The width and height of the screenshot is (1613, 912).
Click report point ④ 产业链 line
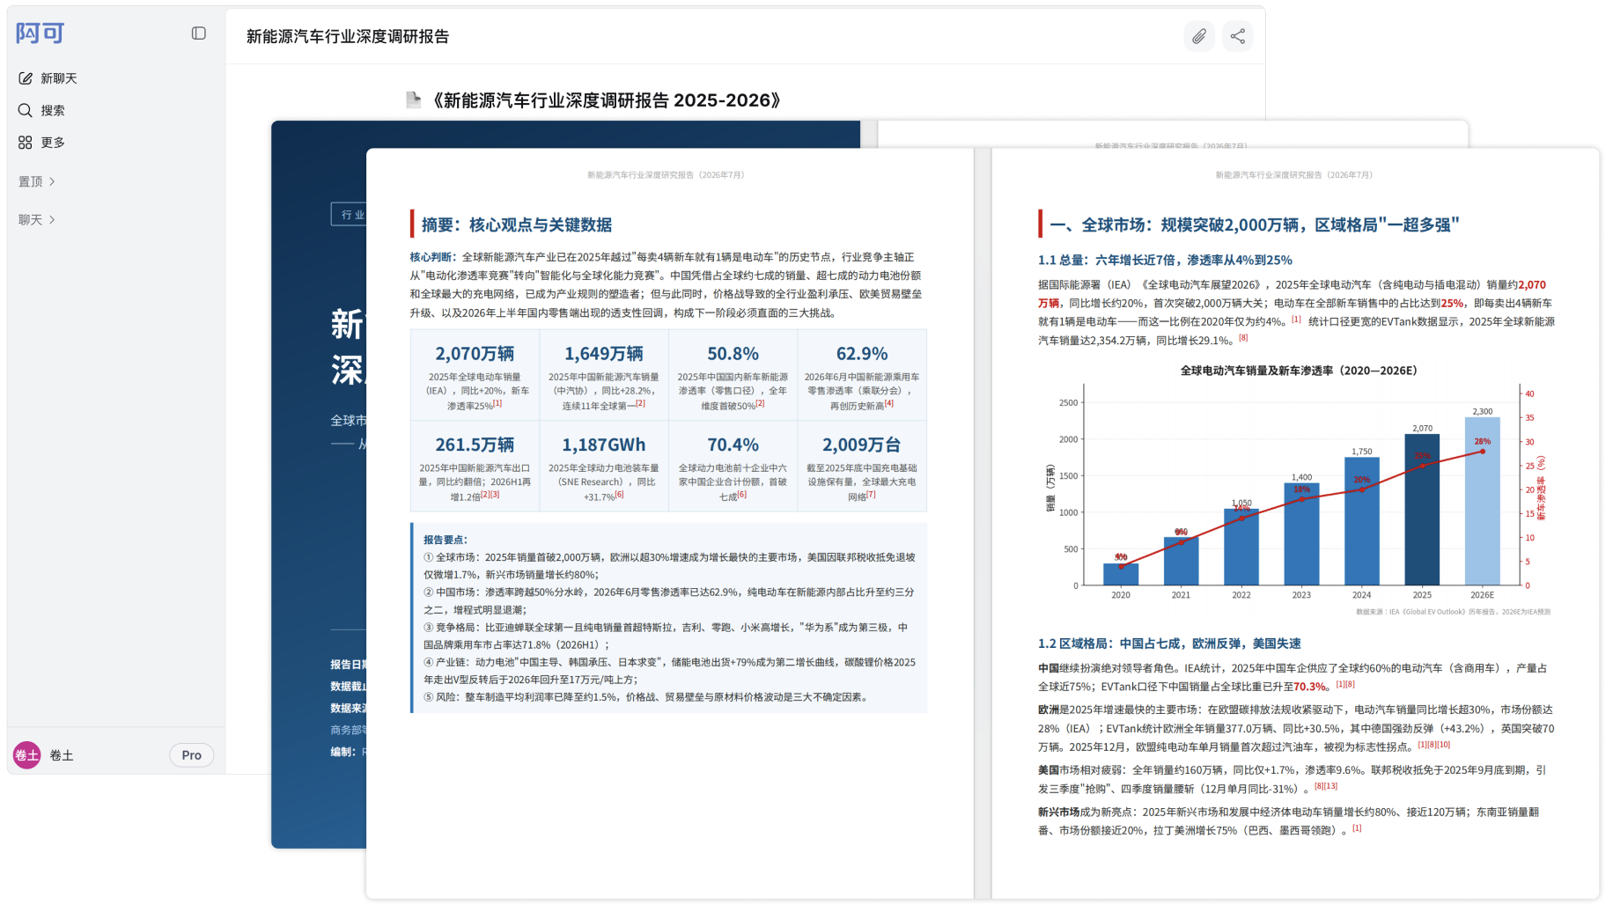click(x=669, y=671)
